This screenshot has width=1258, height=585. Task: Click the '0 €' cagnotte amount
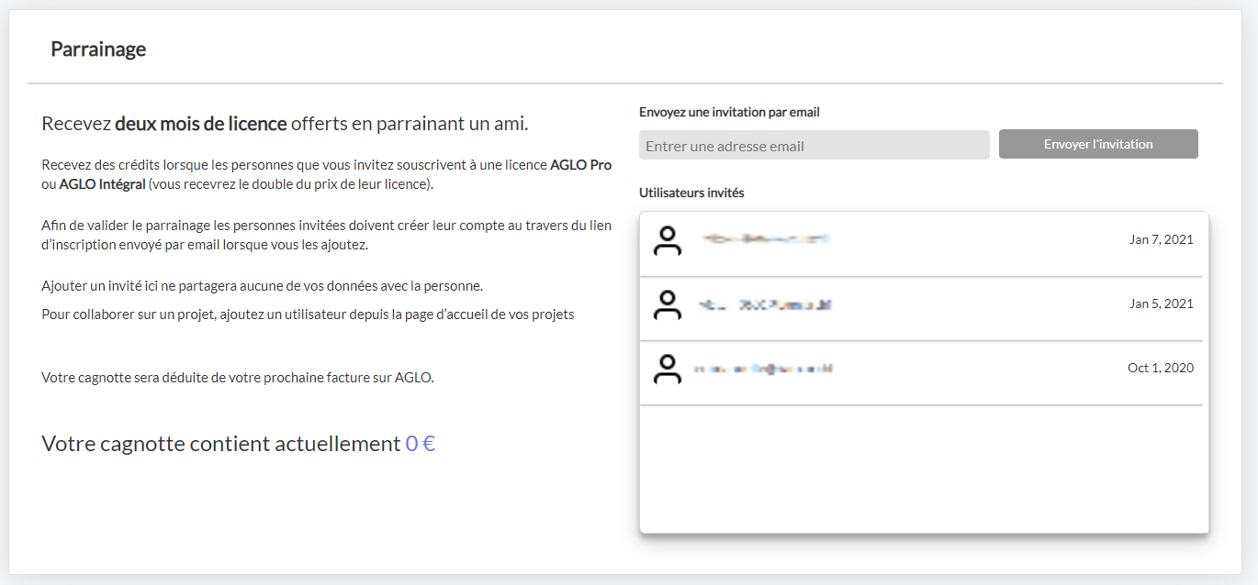[x=421, y=444]
